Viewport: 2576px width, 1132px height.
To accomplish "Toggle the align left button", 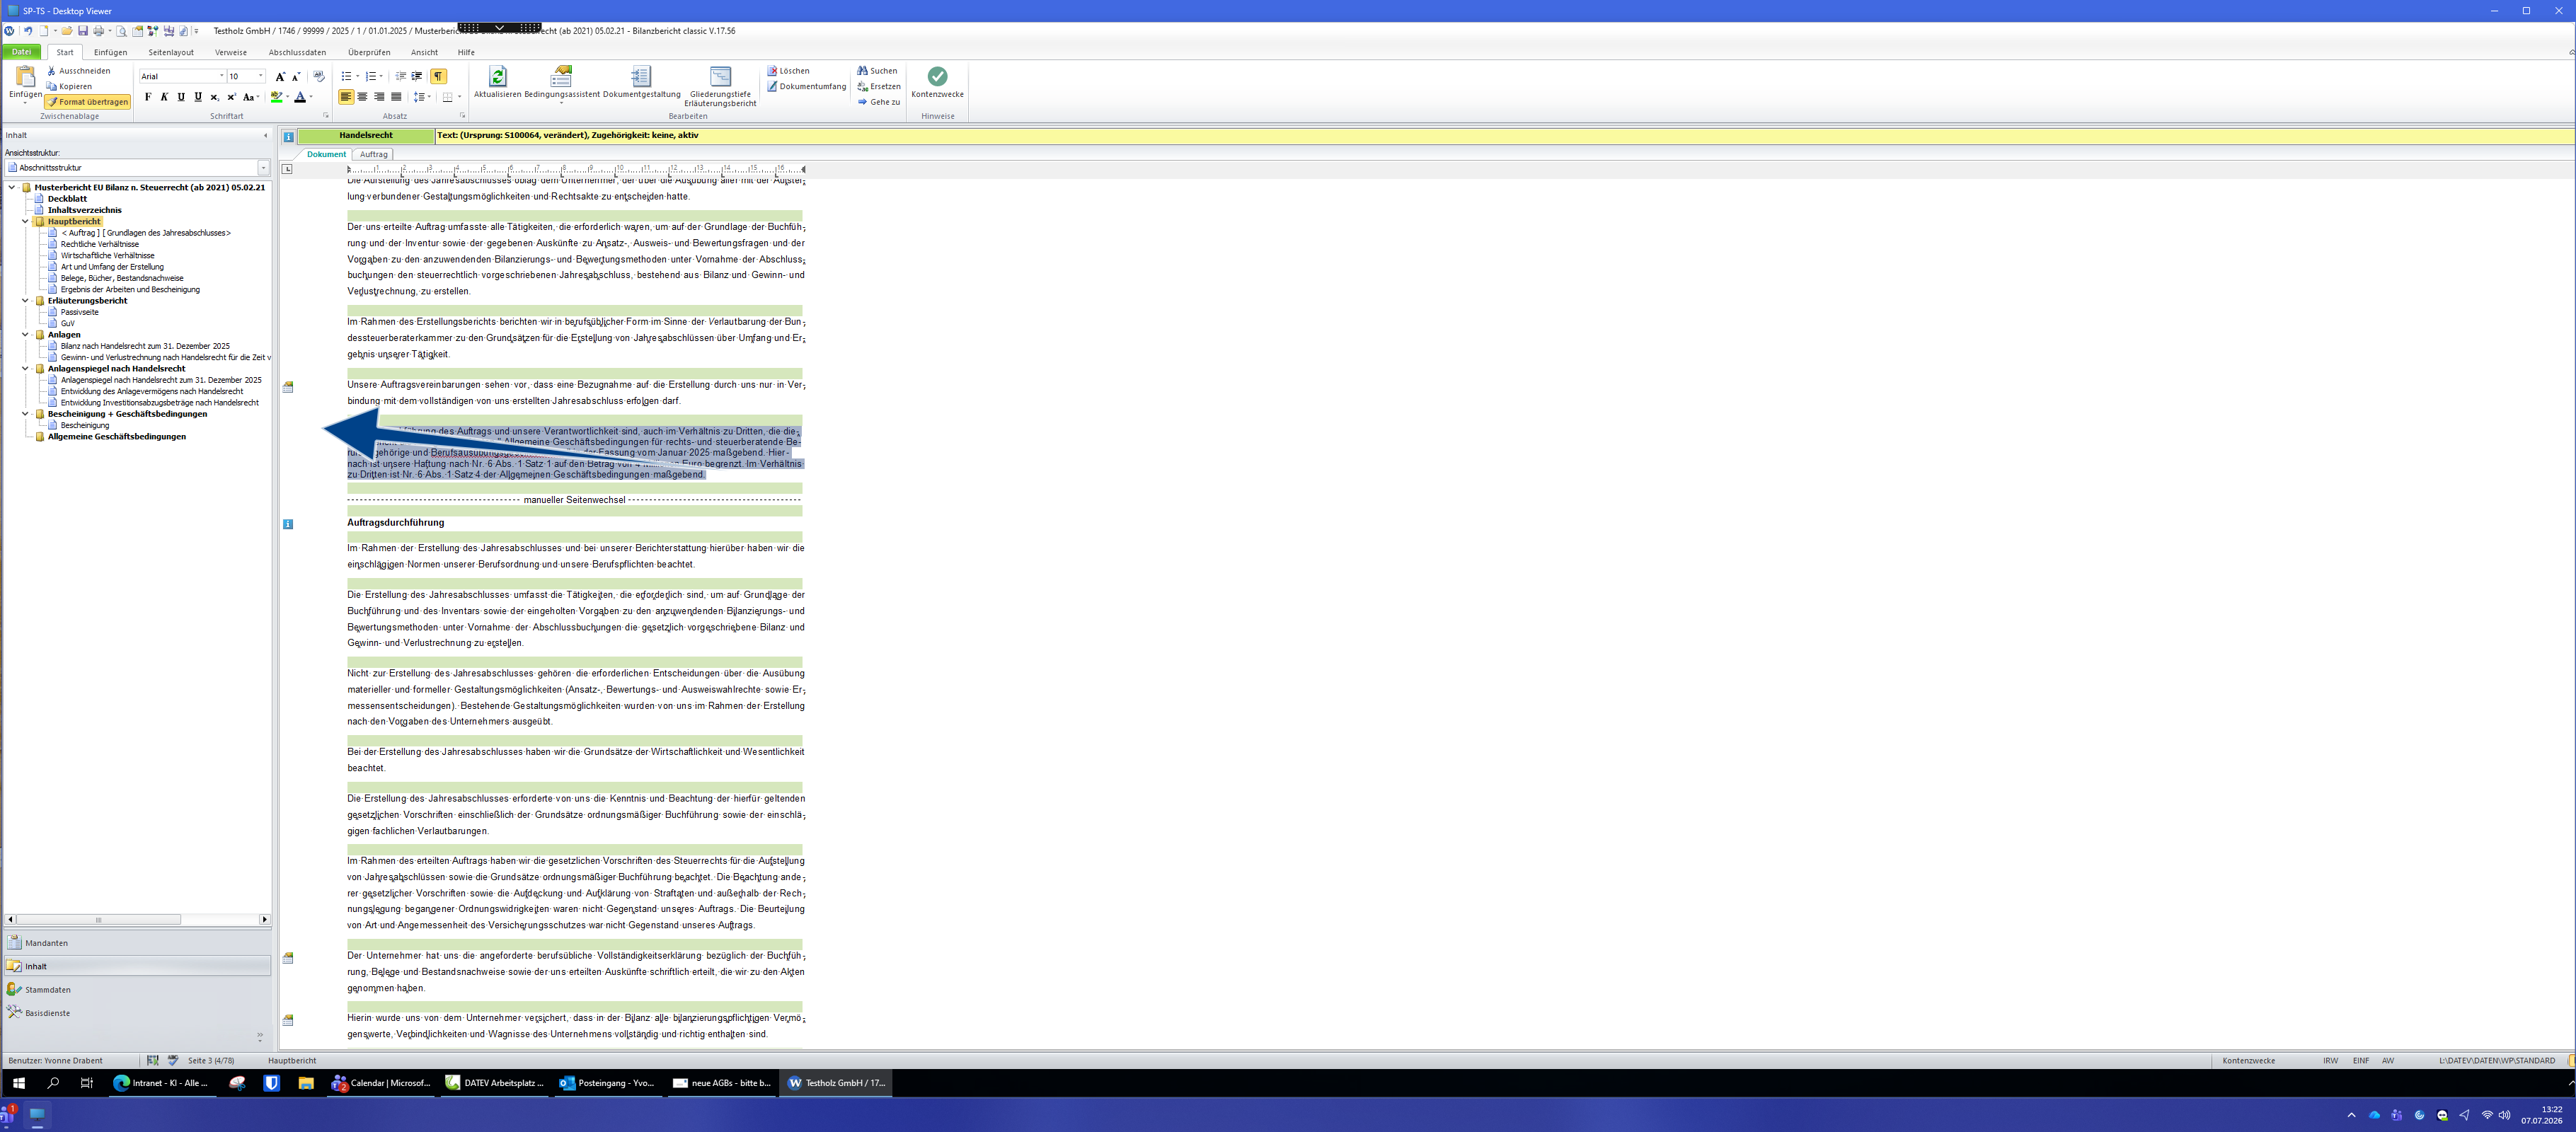I will tap(346, 97).
